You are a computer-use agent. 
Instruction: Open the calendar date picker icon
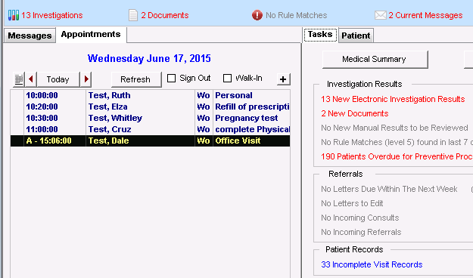pyautogui.click(x=19, y=79)
